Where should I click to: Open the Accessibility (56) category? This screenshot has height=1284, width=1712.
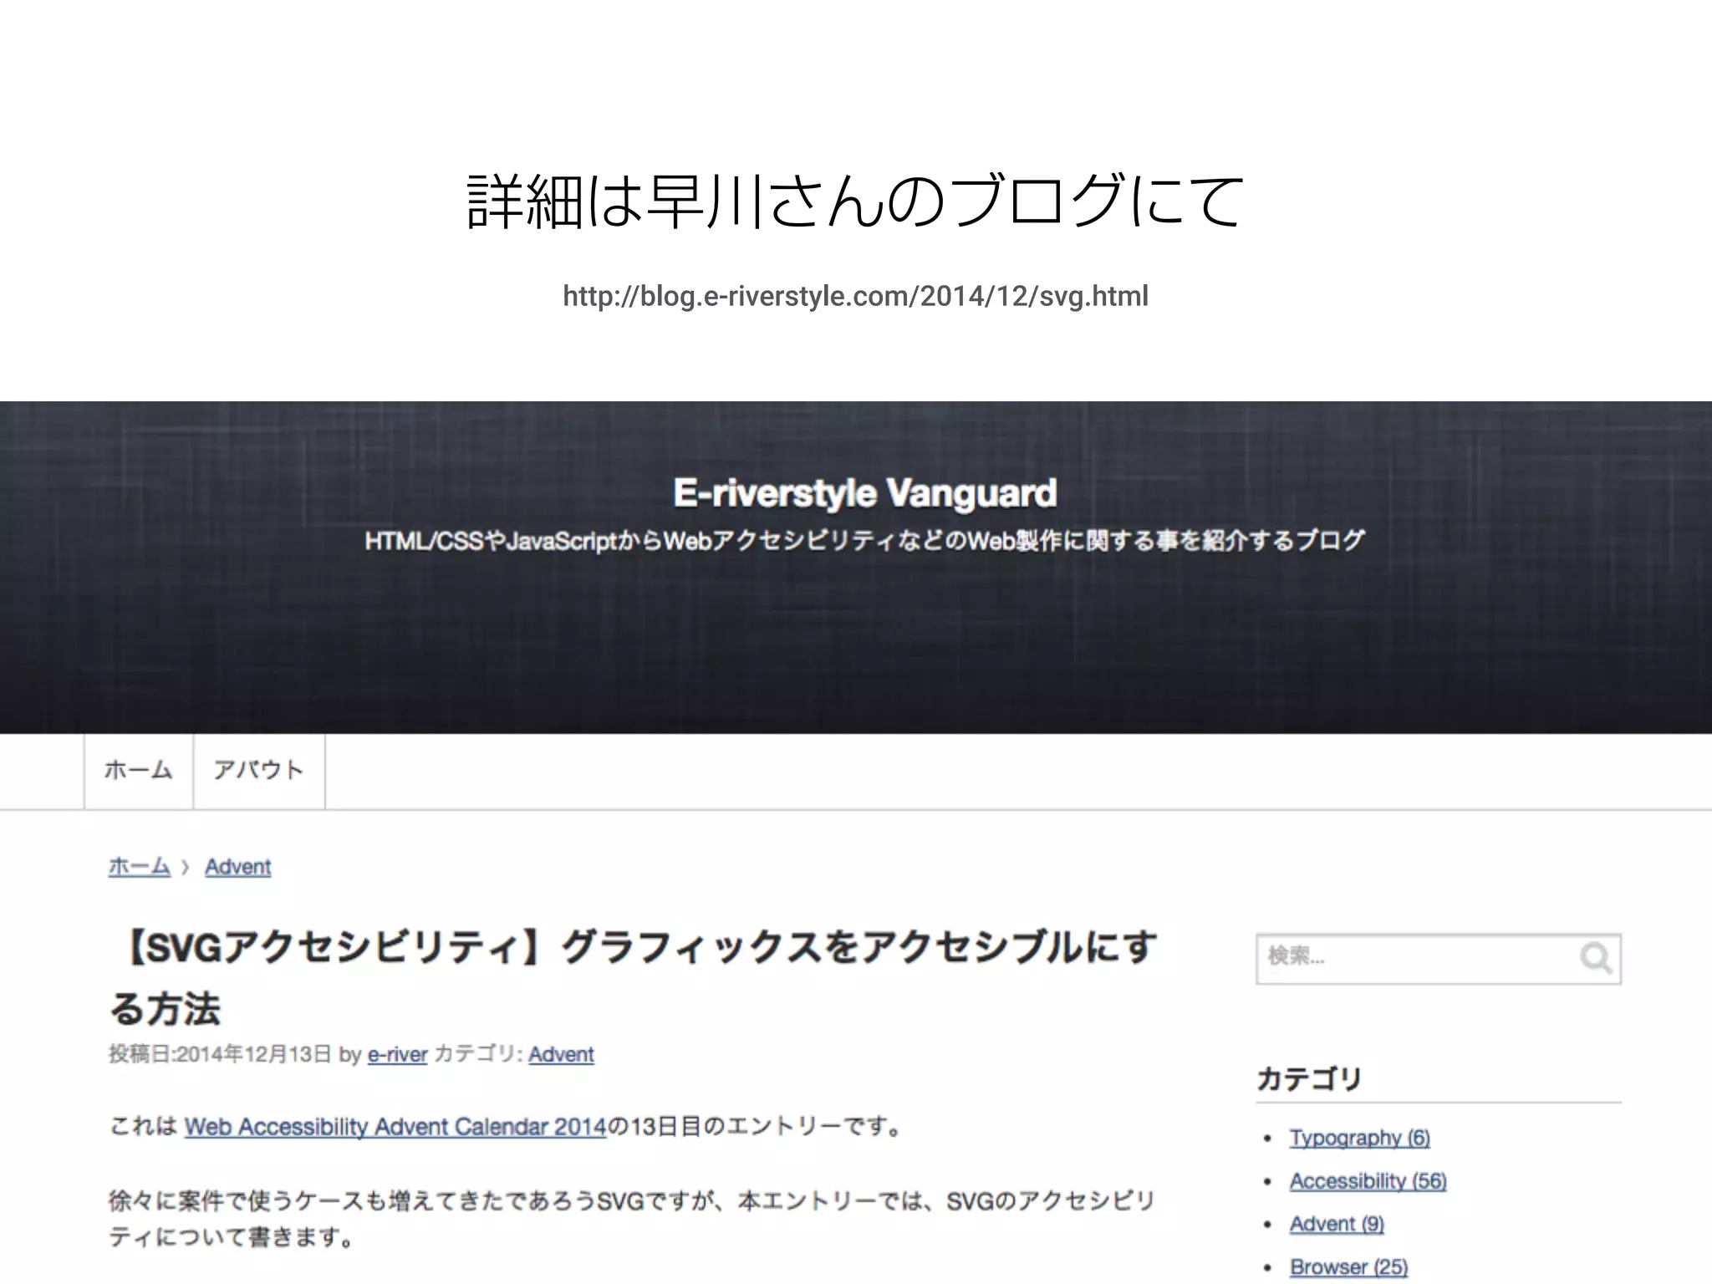click(1368, 1181)
